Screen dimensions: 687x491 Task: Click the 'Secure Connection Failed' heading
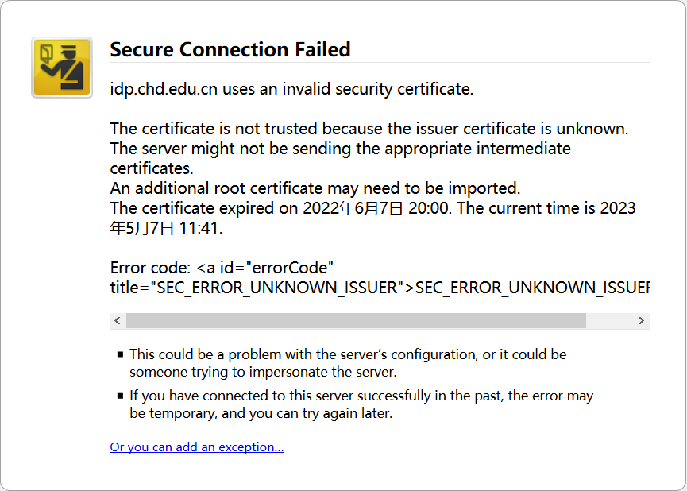point(230,49)
